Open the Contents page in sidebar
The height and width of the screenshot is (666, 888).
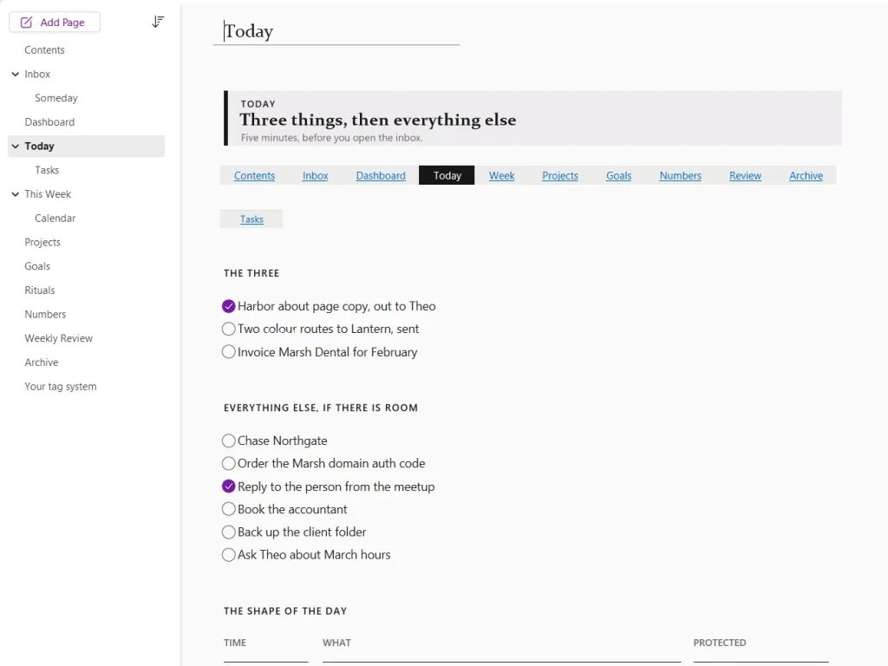pos(44,49)
